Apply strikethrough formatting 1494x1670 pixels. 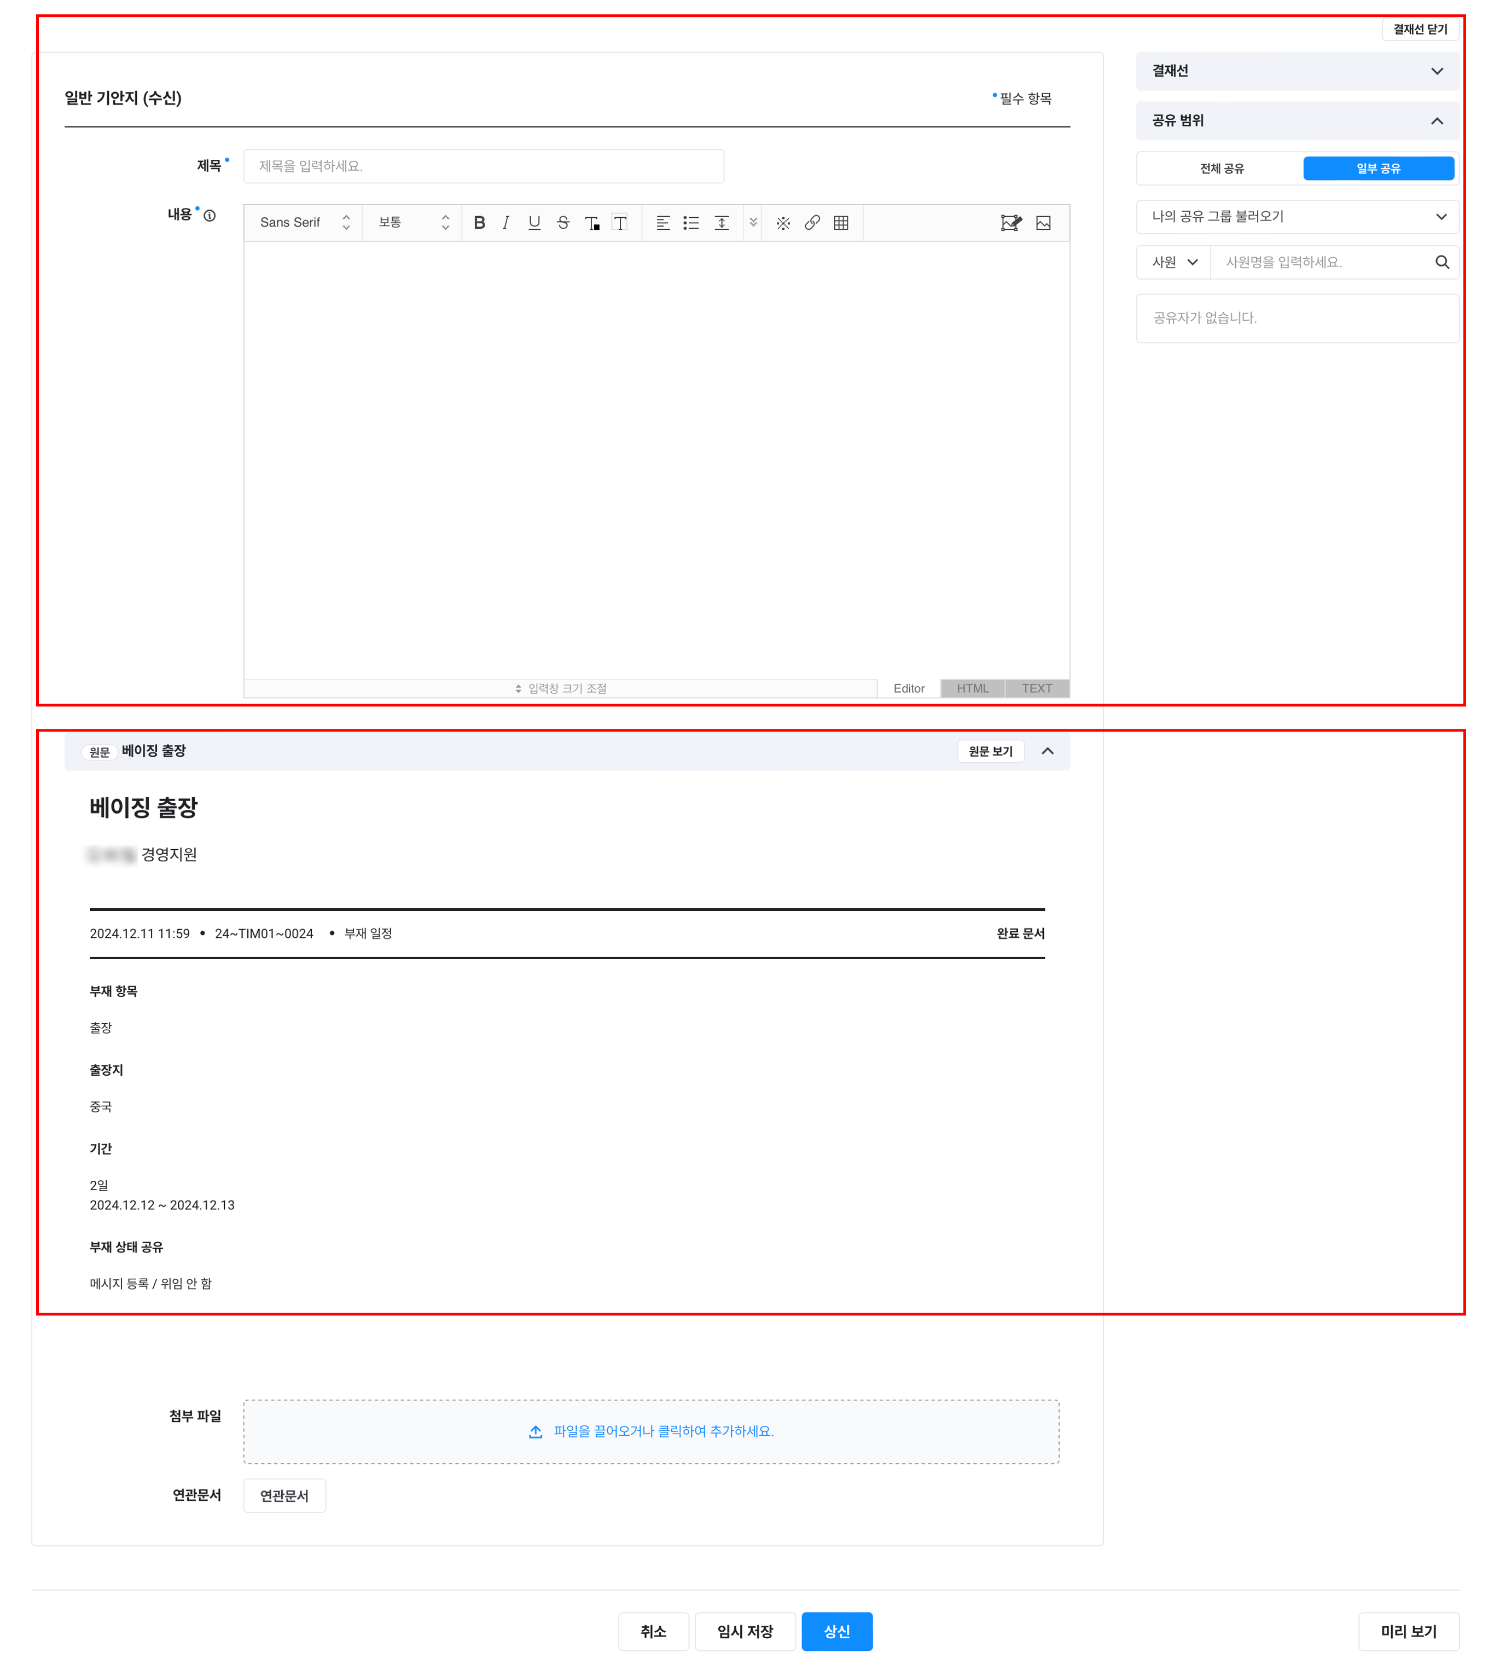[x=563, y=223]
